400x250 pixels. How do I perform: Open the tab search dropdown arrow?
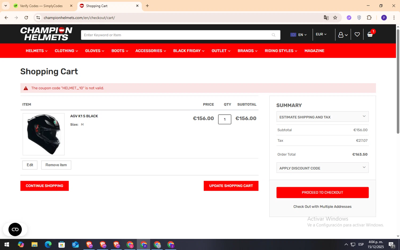pyautogui.click(x=6, y=6)
